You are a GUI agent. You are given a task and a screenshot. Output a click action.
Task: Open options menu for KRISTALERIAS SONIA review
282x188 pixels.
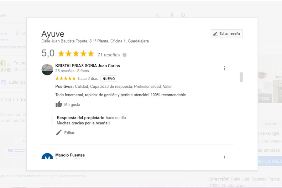(224, 68)
